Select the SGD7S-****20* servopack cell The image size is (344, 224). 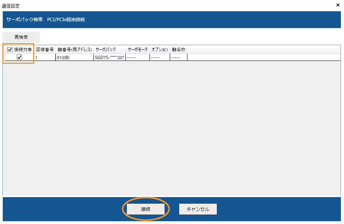point(109,58)
